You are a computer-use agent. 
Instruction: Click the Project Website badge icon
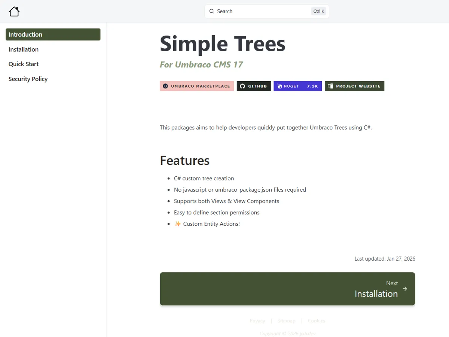point(330,86)
